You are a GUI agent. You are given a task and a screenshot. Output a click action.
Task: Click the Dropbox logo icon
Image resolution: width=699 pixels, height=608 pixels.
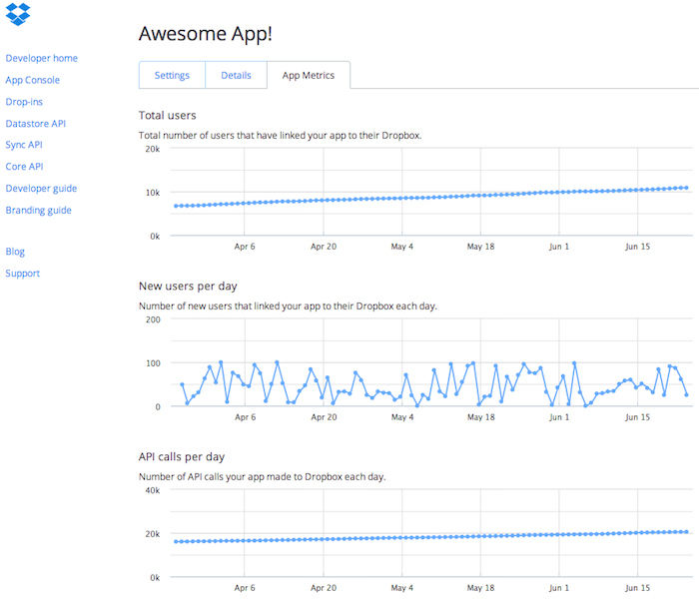click(x=18, y=14)
